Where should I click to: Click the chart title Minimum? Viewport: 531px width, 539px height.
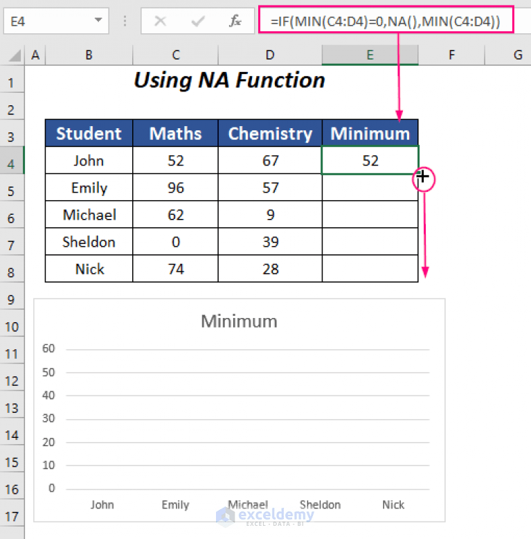pyautogui.click(x=239, y=321)
